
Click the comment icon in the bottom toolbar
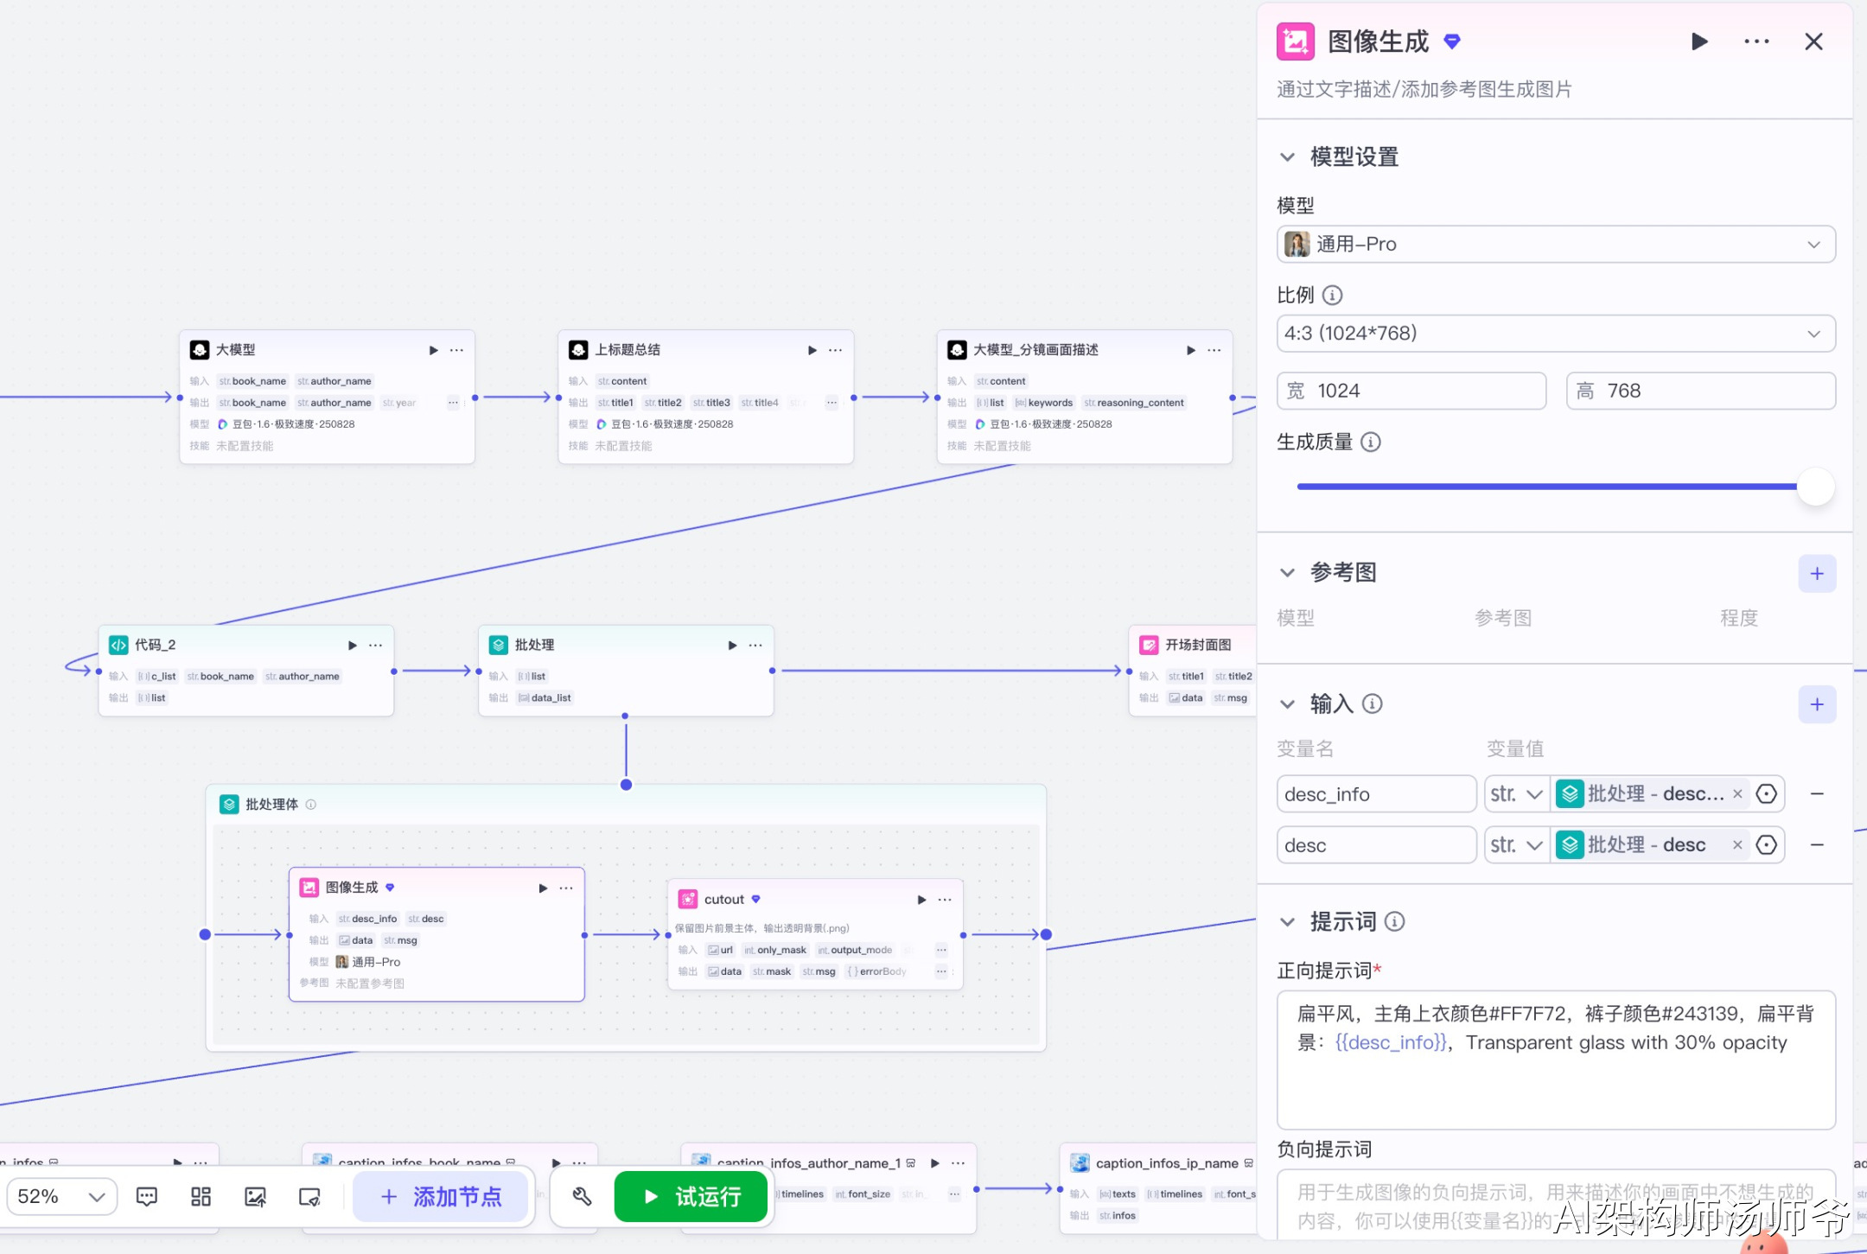(147, 1197)
